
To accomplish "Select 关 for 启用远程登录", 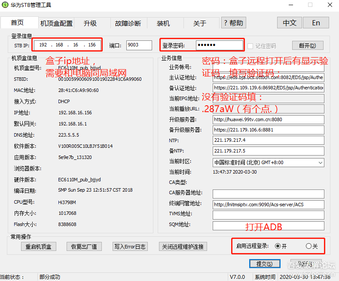I will tap(309, 246).
